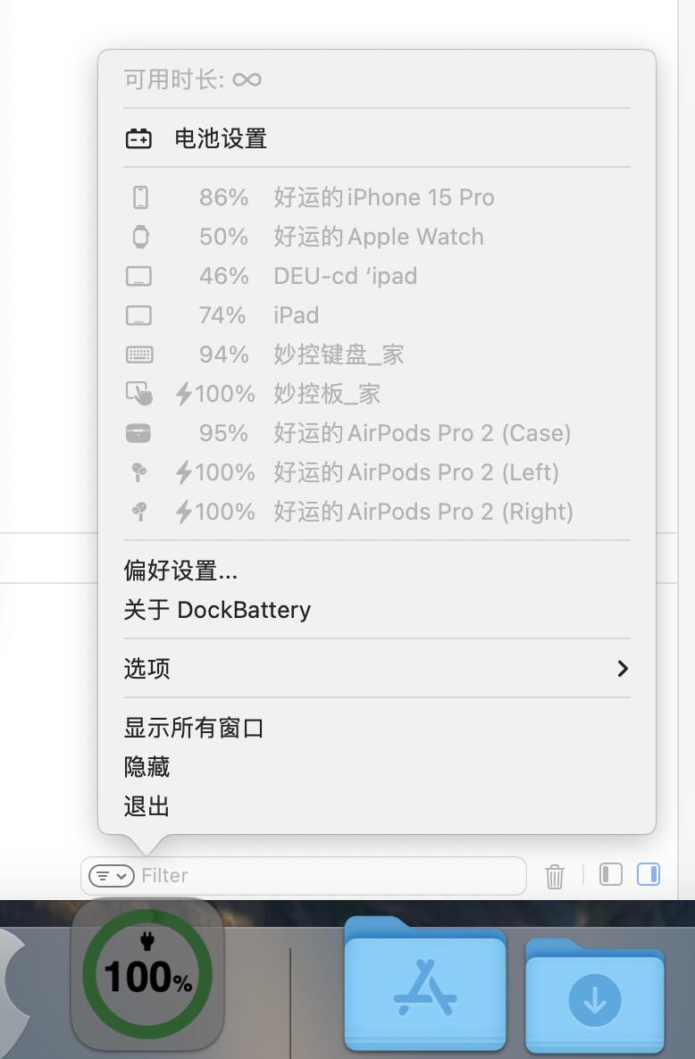Open the filter options dropdown
Screen dimensions: 695x1059
click(x=112, y=876)
